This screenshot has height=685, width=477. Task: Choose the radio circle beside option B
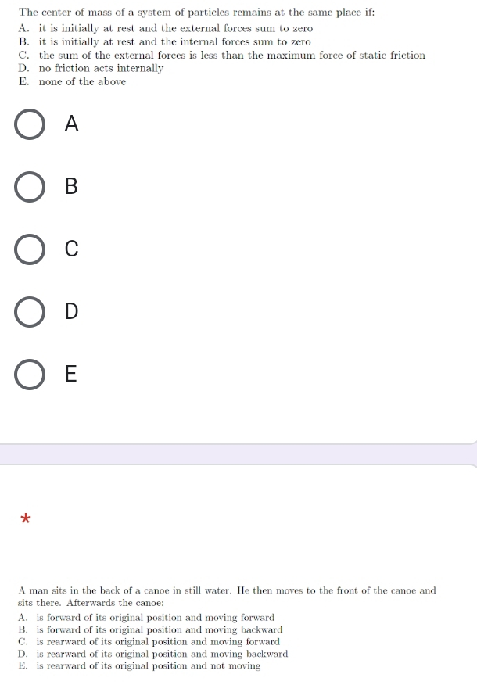click(x=30, y=187)
